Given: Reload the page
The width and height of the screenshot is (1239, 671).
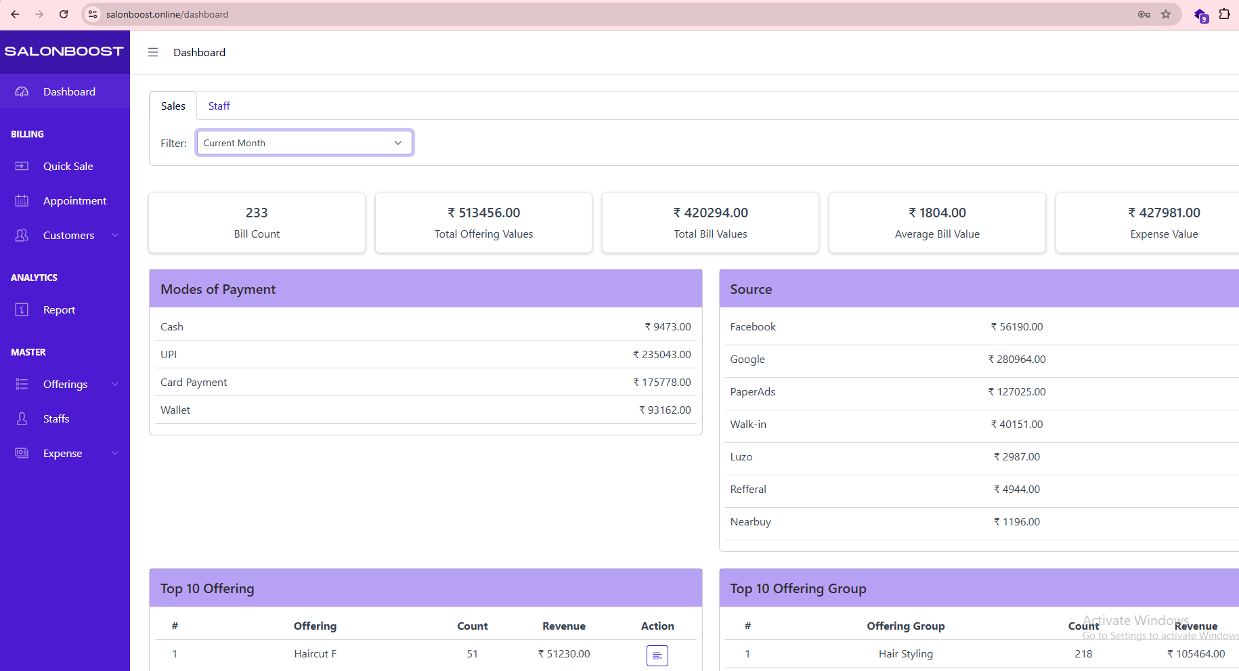Looking at the screenshot, I should pyautogui.click(x=64, y=14).
